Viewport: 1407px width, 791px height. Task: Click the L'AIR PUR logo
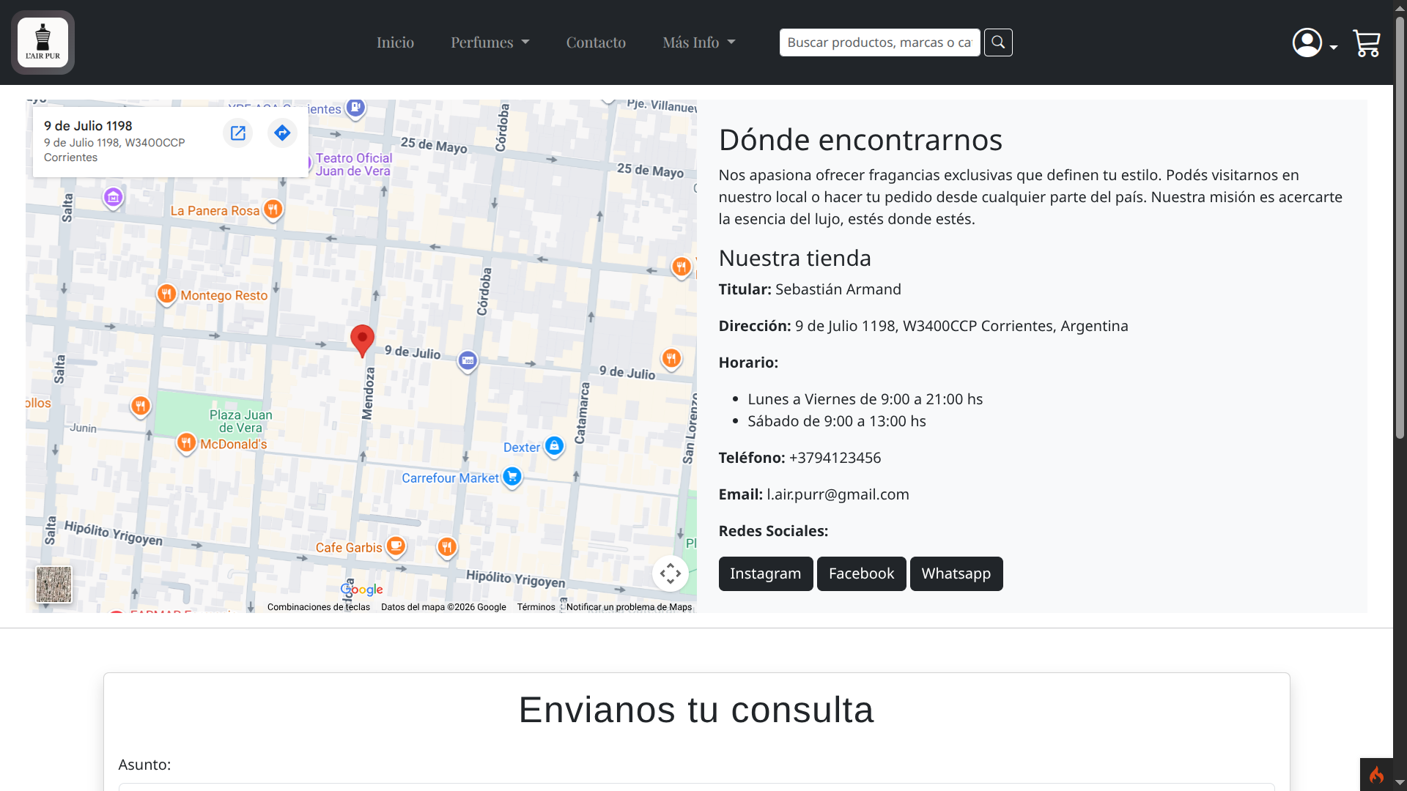pyautogui.click(x=43, y=42)
